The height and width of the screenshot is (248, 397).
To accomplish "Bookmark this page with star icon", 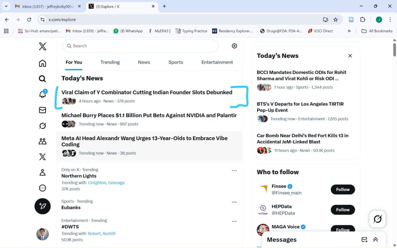I will [x=335, y=20].
